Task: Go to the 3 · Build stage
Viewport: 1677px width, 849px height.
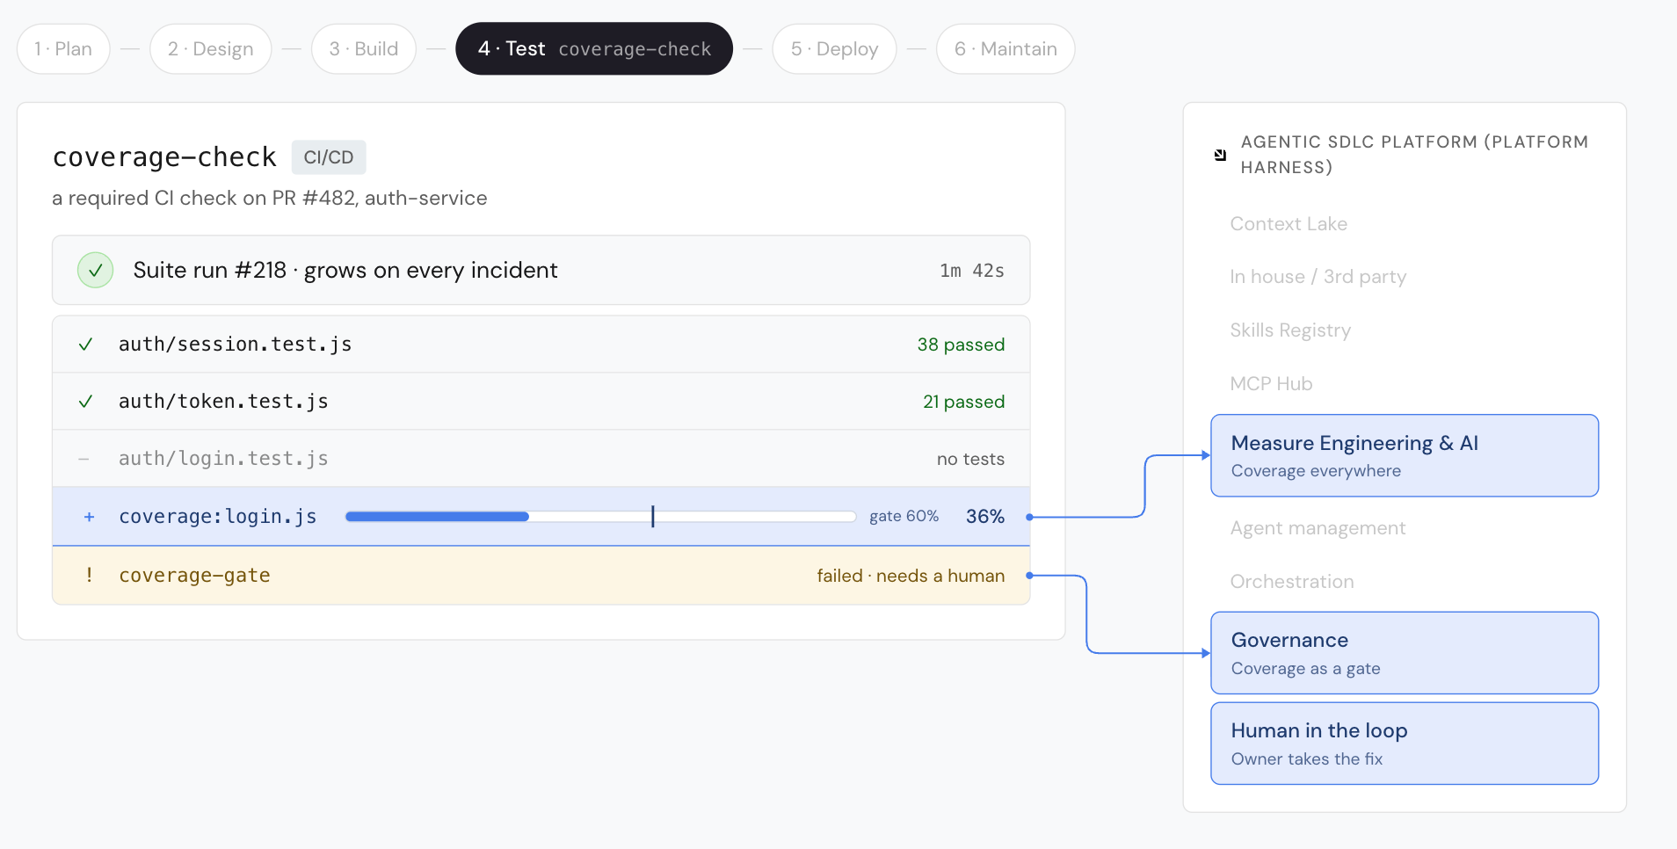Action: coord(364,49)
